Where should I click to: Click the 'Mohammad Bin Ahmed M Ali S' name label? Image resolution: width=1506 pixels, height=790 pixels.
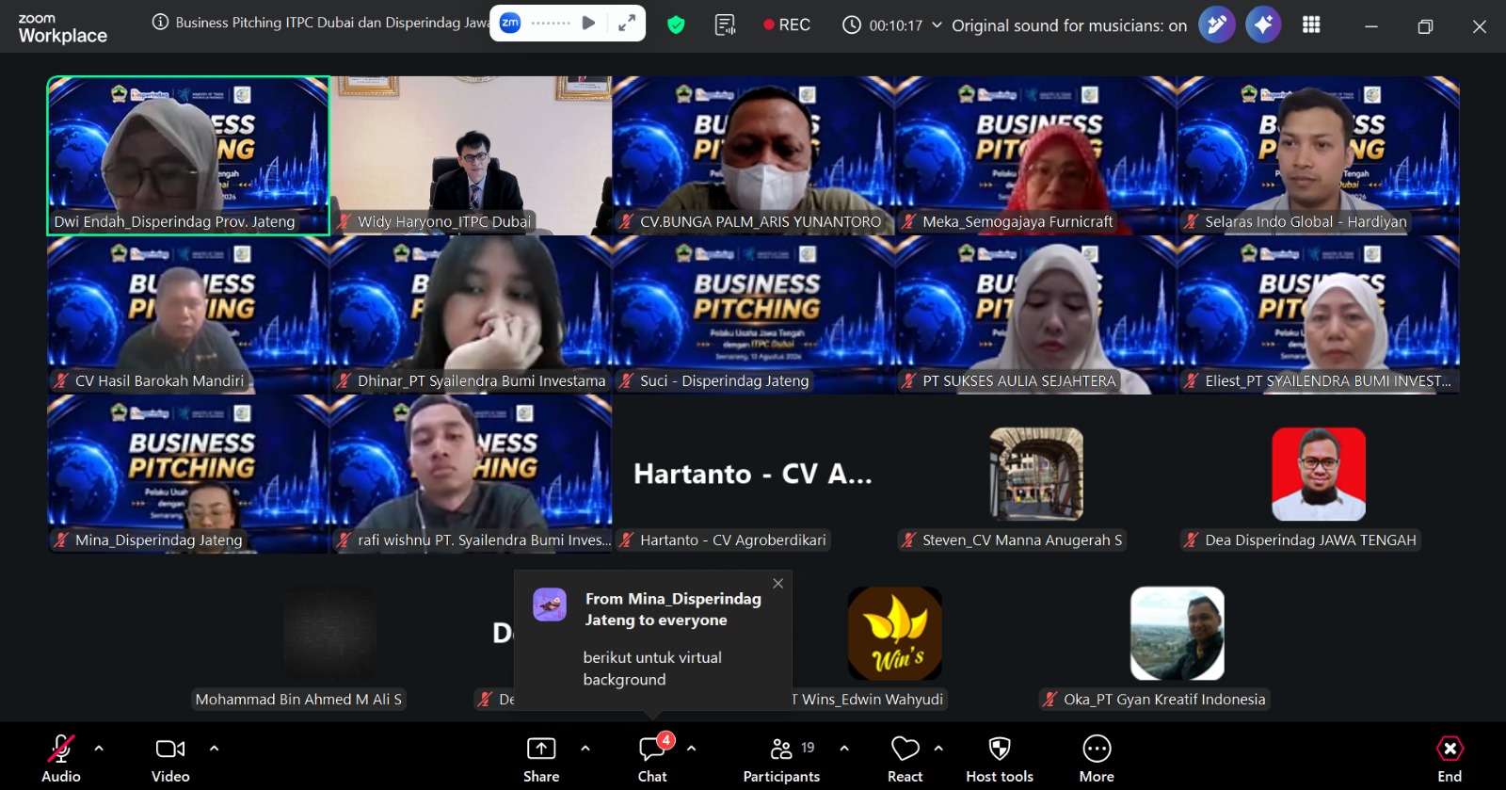[x=298, y=700]
